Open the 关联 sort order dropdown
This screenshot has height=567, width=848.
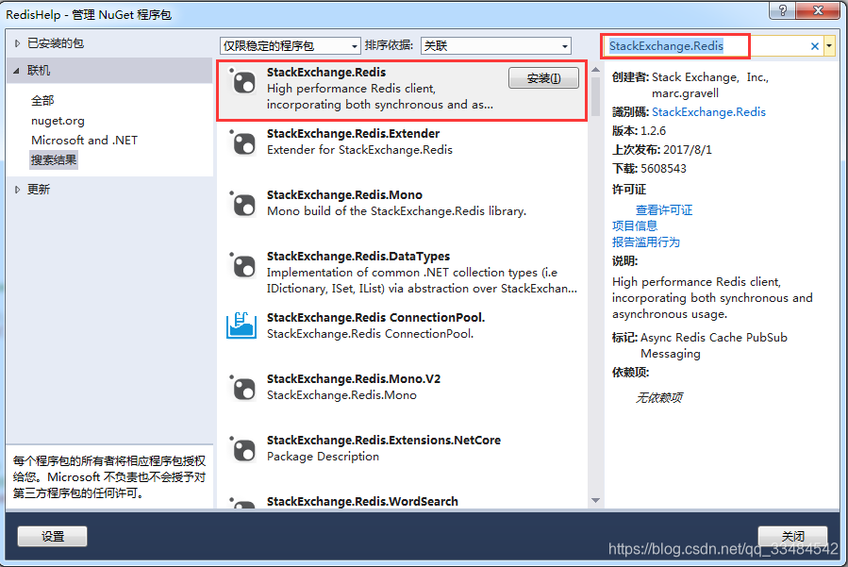pyautogui.click(x=496, y=46)
